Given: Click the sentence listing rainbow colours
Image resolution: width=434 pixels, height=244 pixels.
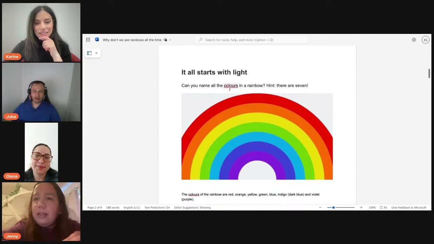Looking at the screenshot, I should (250, 197).
